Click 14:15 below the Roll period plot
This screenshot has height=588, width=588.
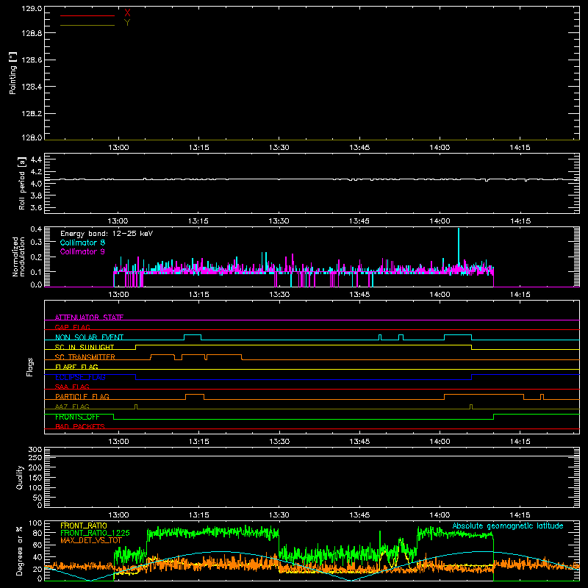pyautogui.click(x=520, y=221)
